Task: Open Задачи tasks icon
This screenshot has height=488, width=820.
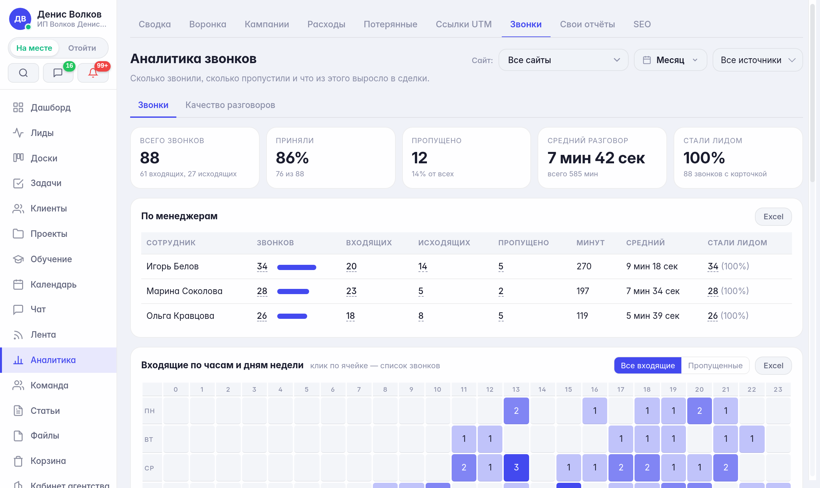Action: click(x=18, y=183)
